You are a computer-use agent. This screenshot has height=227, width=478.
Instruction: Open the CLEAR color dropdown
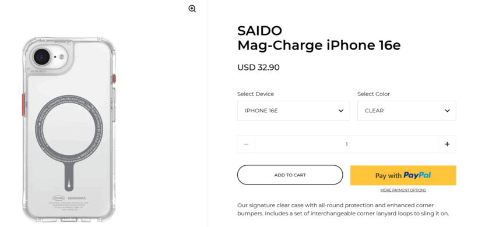[x=407, y=111]
